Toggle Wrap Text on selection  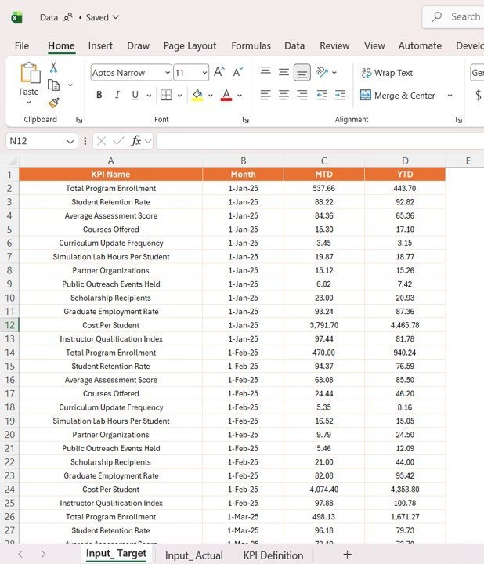point(387,73)
